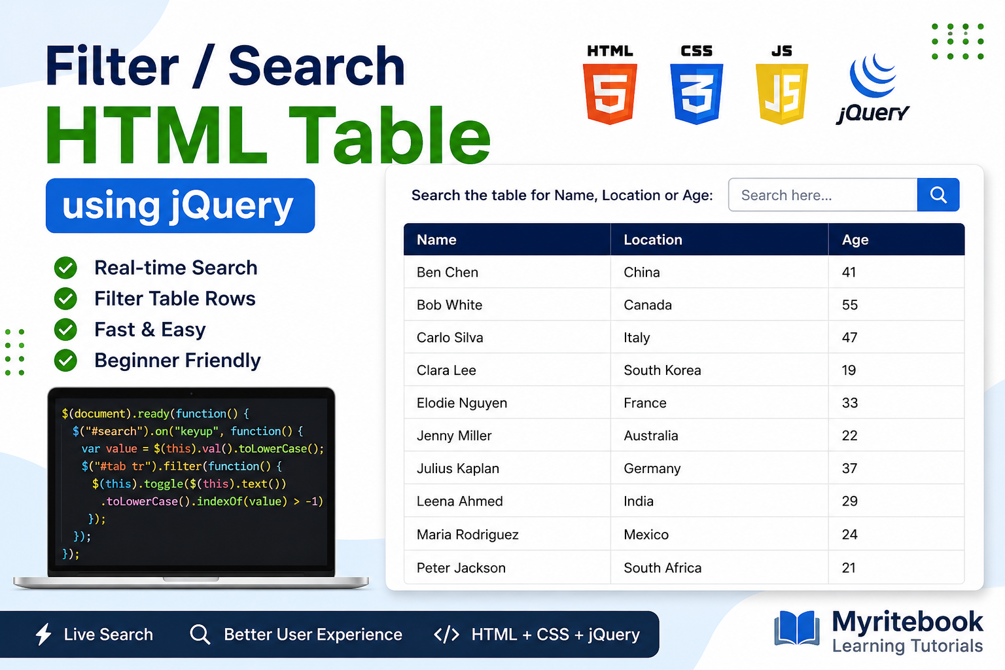The width and height of the screenshot is (1005, 670).
Task: Click the magnifier search button
Action: pos(938,195)
